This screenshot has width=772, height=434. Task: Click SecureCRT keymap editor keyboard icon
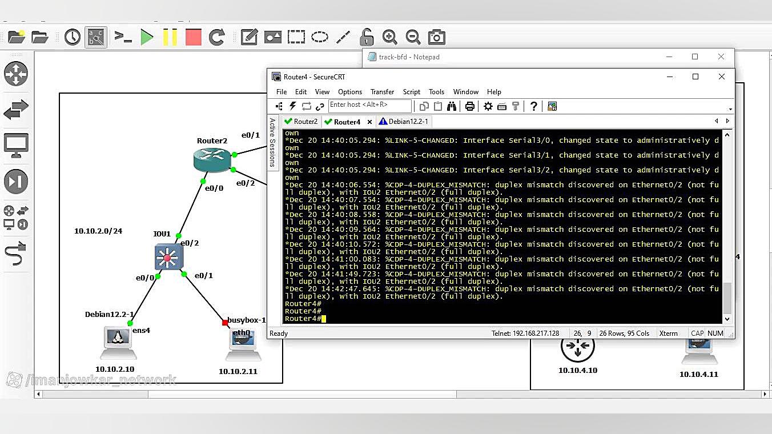(x=502, y=106)
